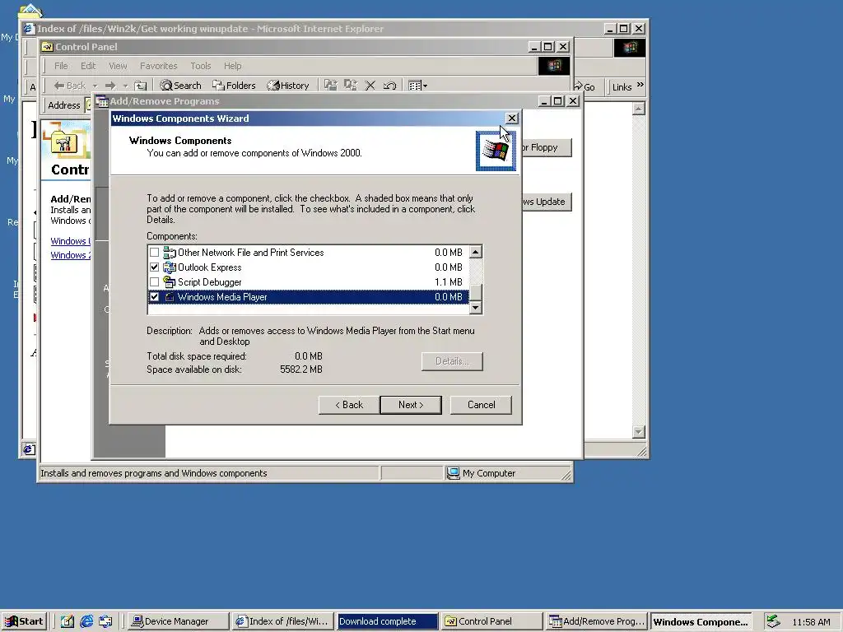This screenshot has height=632, width=843.
Task: Open Favorites menu in Control Panel window
Action: point(158,66)
